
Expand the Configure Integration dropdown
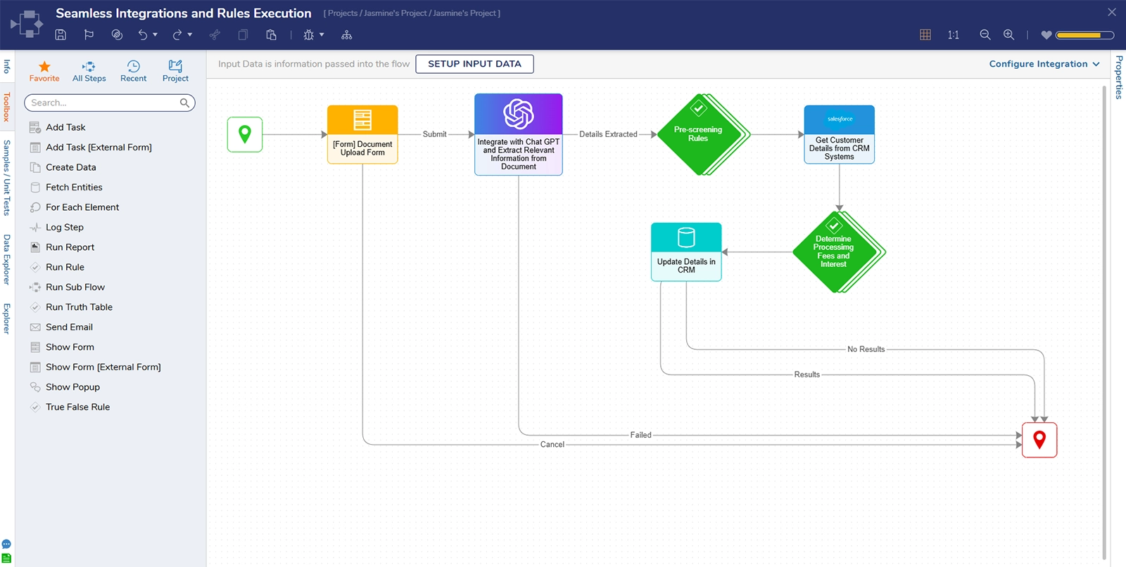(x=1044, y=64)
